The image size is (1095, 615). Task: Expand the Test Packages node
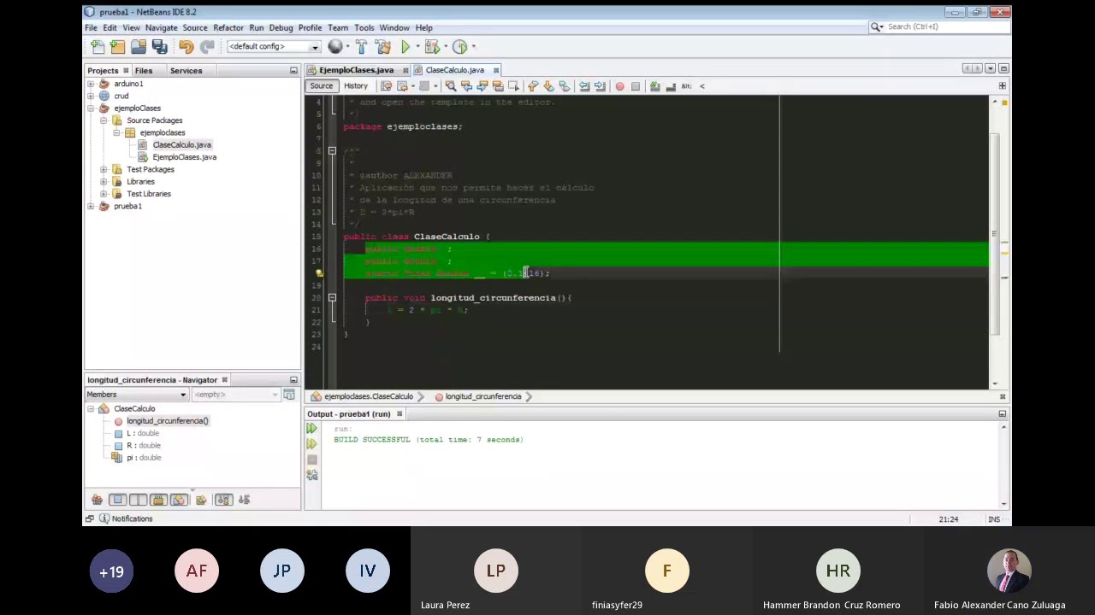click(104, 169)
